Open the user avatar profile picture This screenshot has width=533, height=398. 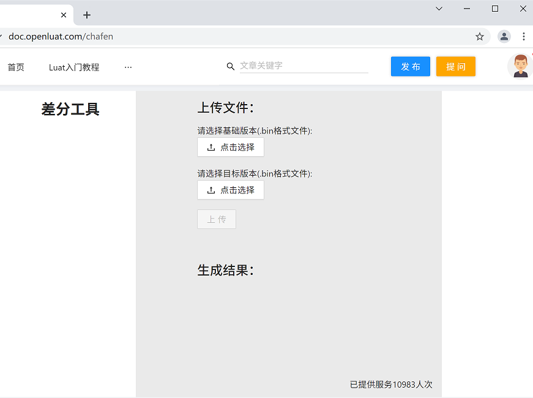tap(520, 66)
